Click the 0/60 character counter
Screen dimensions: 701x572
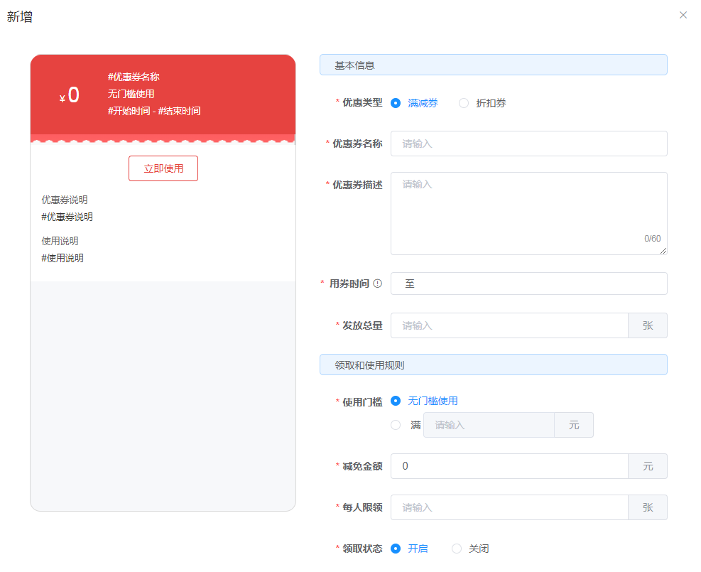[652, 238]
